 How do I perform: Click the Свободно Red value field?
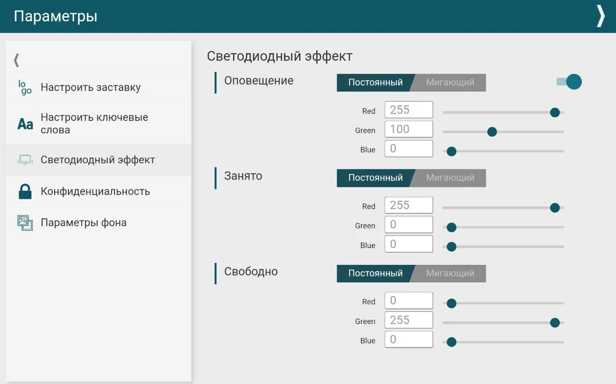(x=408, y=300)
